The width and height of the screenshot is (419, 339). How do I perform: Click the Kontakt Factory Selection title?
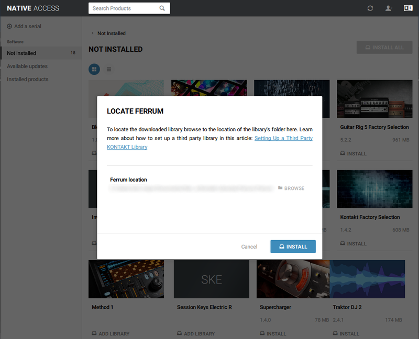click(x=370, y=217)
